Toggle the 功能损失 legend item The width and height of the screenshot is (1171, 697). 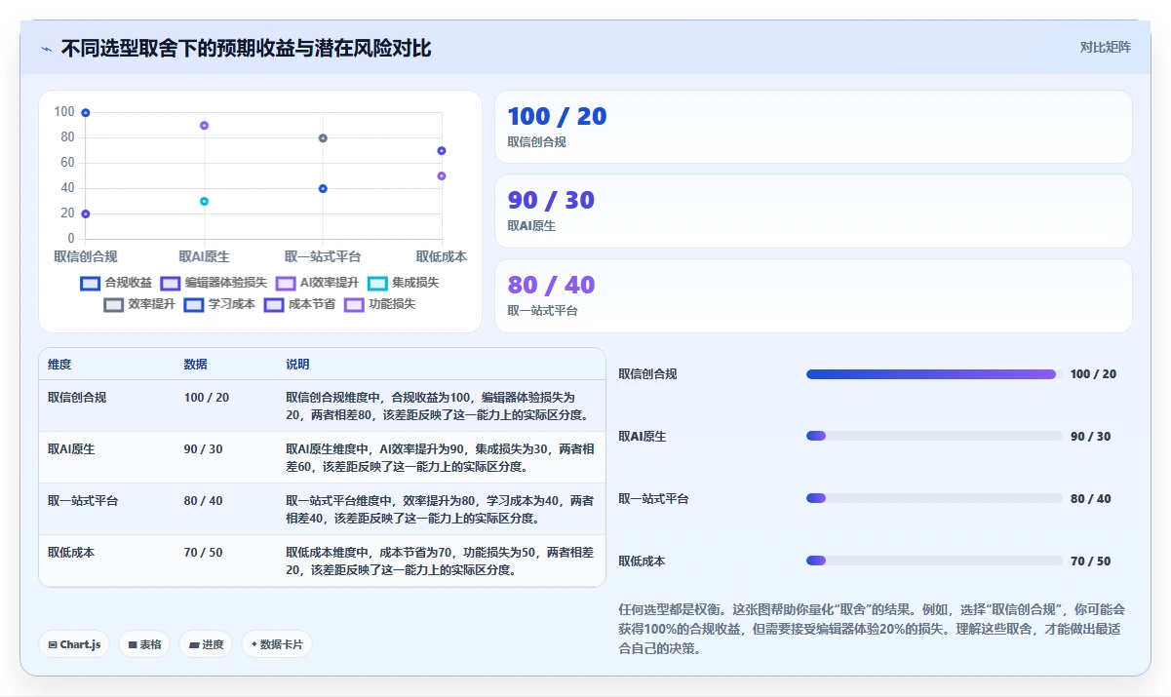click(x=379, y=304)
